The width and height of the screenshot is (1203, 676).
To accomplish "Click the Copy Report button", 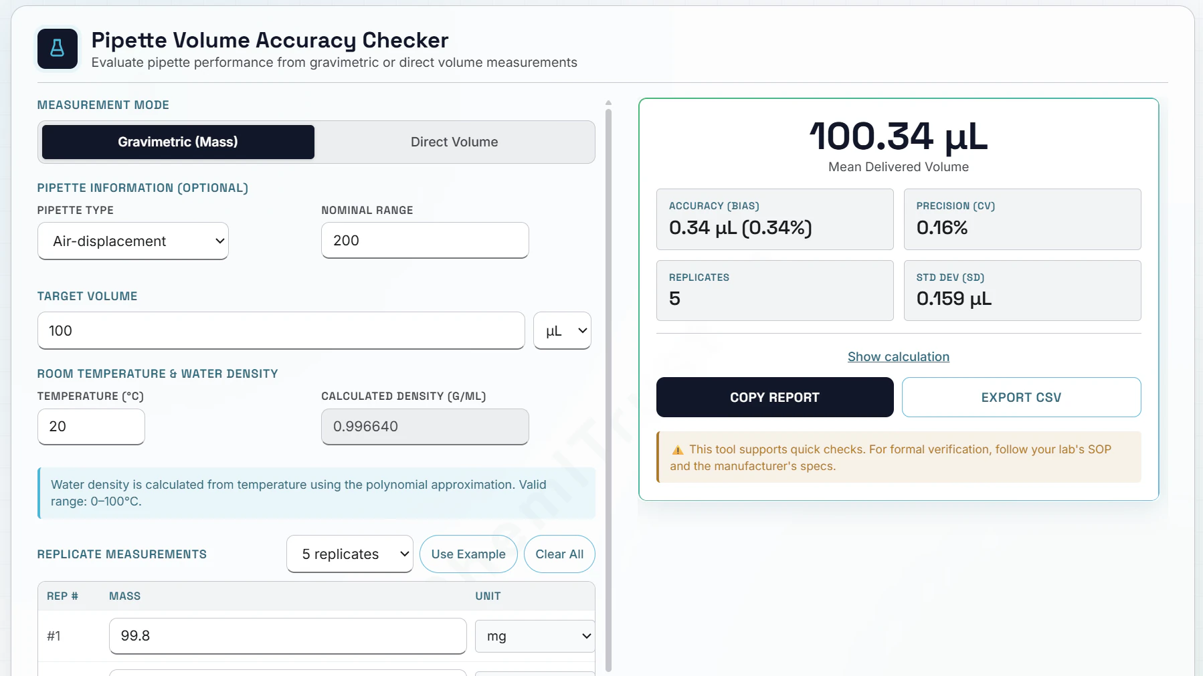I will coord(775,397).
